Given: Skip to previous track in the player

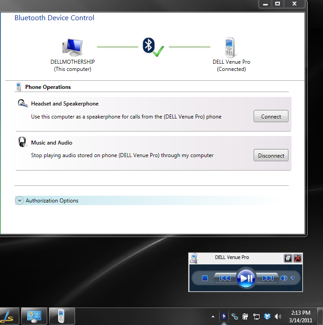Looking at the screenshot, I should tap(225, 278).
